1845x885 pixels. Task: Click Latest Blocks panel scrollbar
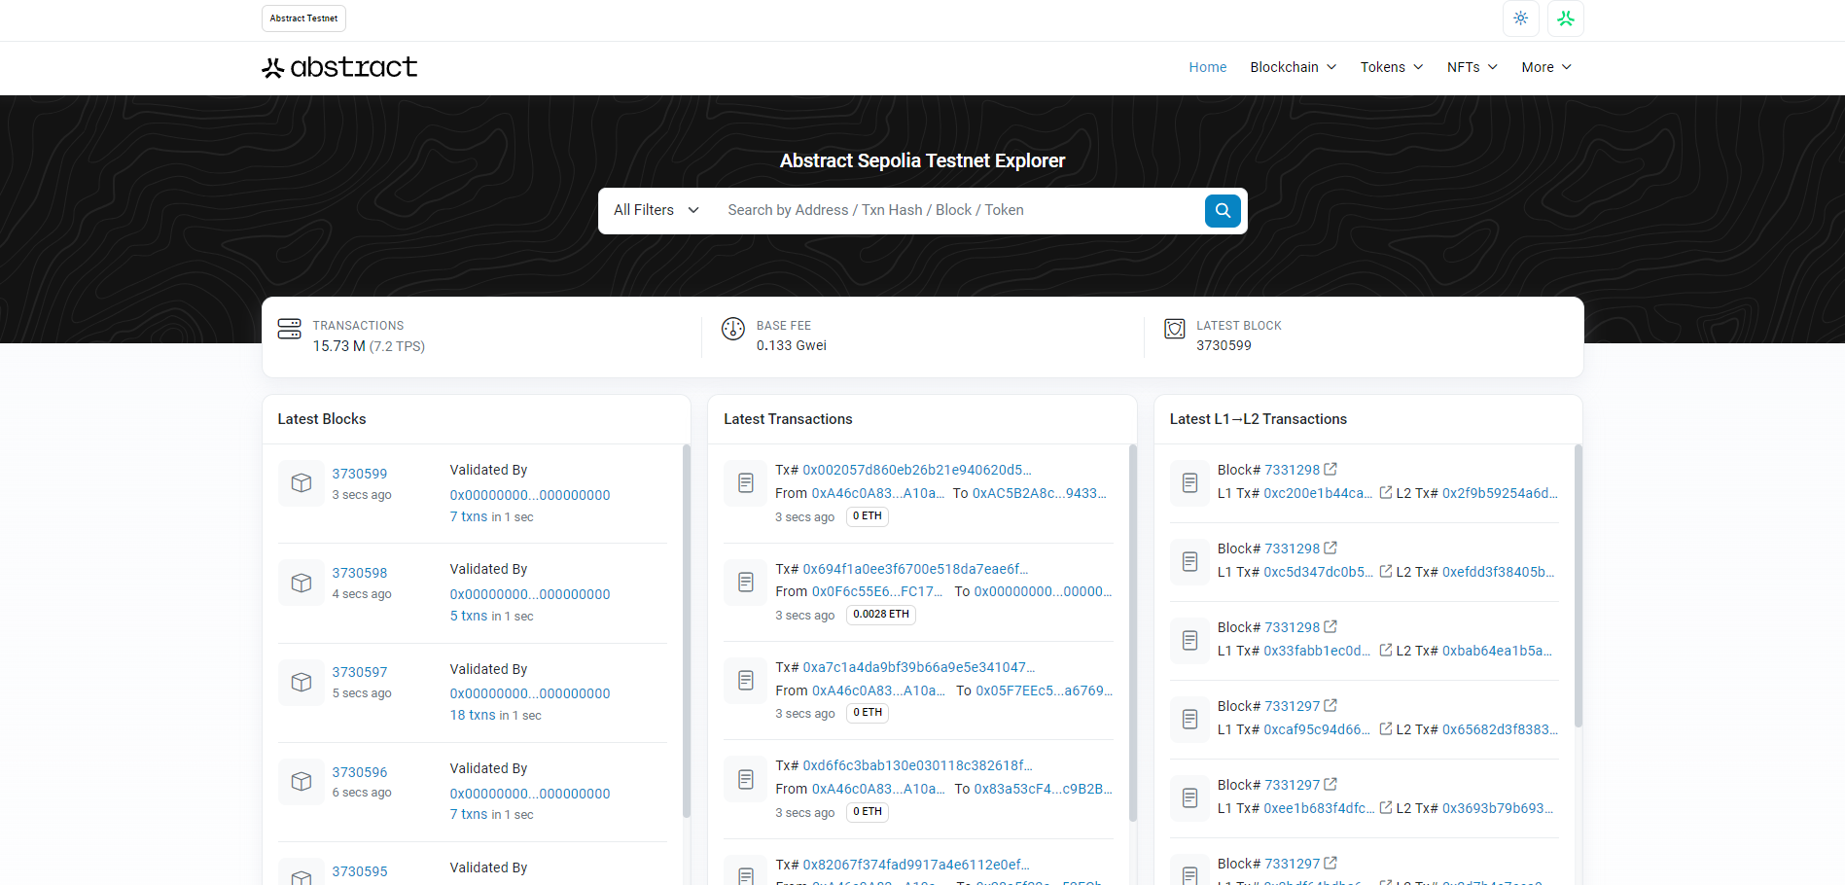[687, 630]
